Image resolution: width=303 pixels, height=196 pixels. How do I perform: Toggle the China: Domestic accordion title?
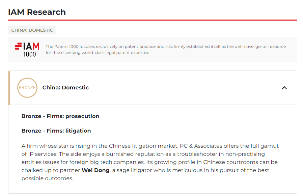pos(65,88)
